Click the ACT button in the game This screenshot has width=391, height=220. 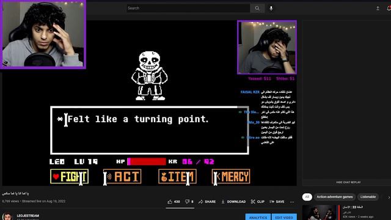point(122,177)
